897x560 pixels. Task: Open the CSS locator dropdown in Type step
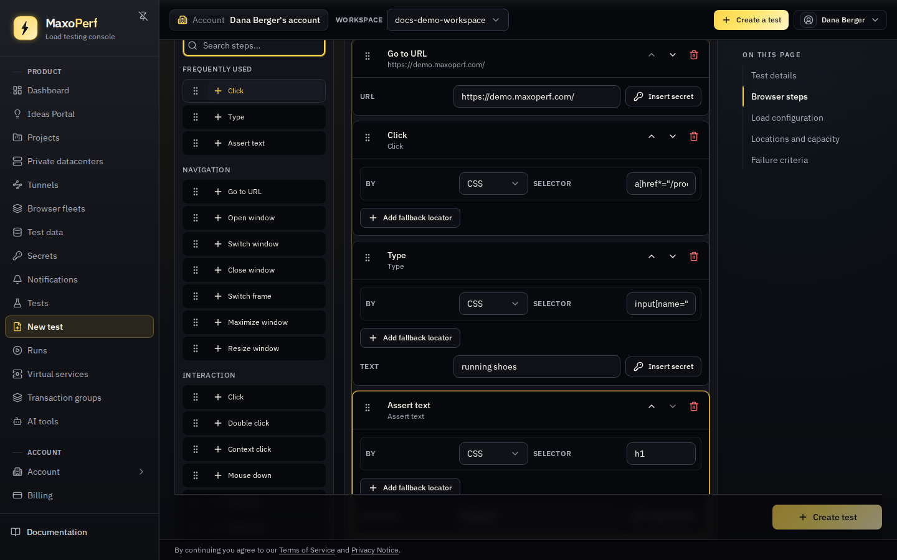pos(493,304)
